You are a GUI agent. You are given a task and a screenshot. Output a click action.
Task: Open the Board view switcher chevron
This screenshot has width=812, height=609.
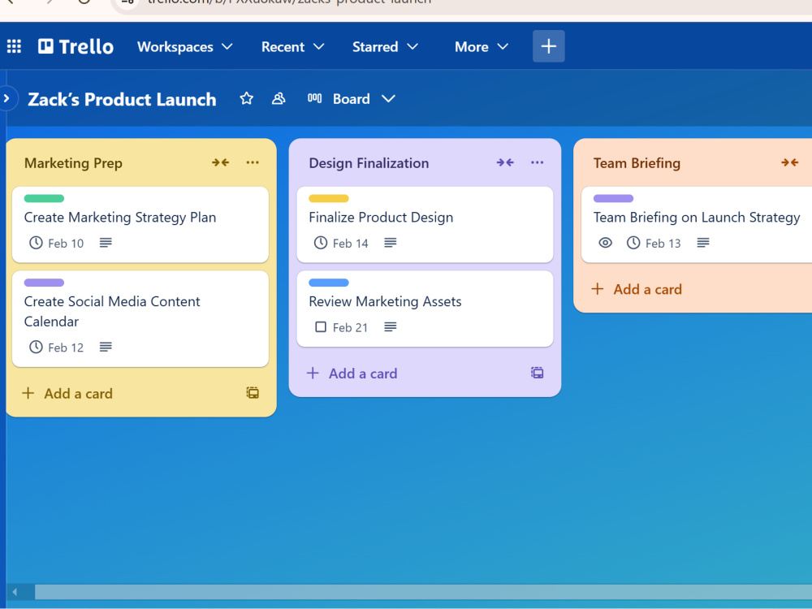[388, 98]
